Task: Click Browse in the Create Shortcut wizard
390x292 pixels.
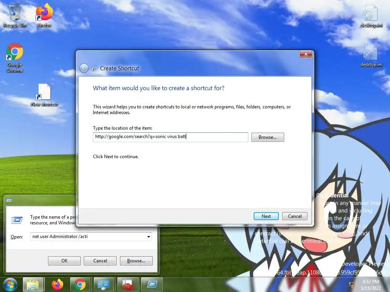Action: 267,137
